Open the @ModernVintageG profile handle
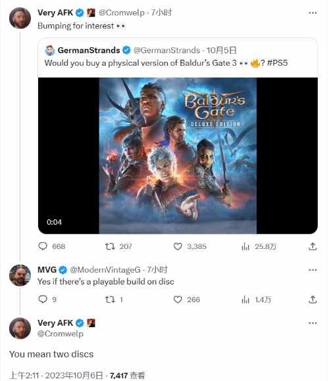The height and width of the screenshot is (381, 329). tap(105, 270)
